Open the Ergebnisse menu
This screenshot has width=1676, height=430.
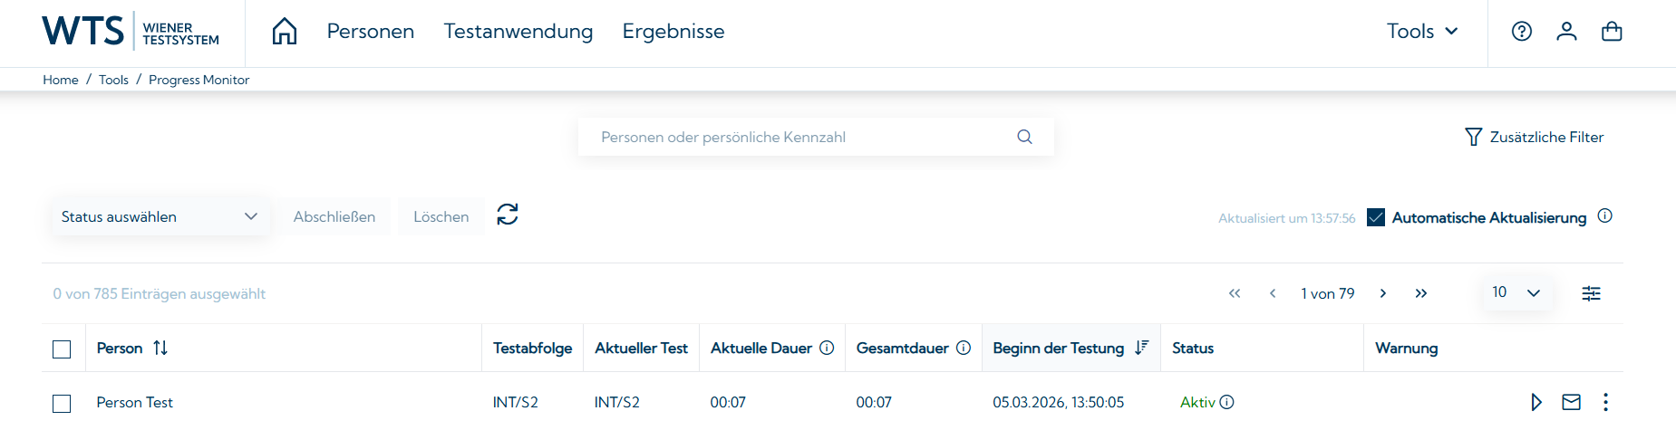[673, 32]
